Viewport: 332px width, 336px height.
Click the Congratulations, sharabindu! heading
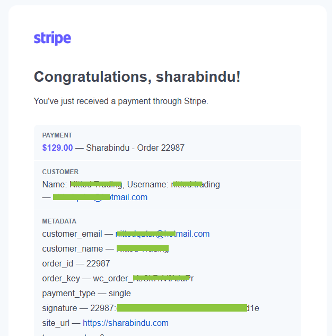coord(137,77)
